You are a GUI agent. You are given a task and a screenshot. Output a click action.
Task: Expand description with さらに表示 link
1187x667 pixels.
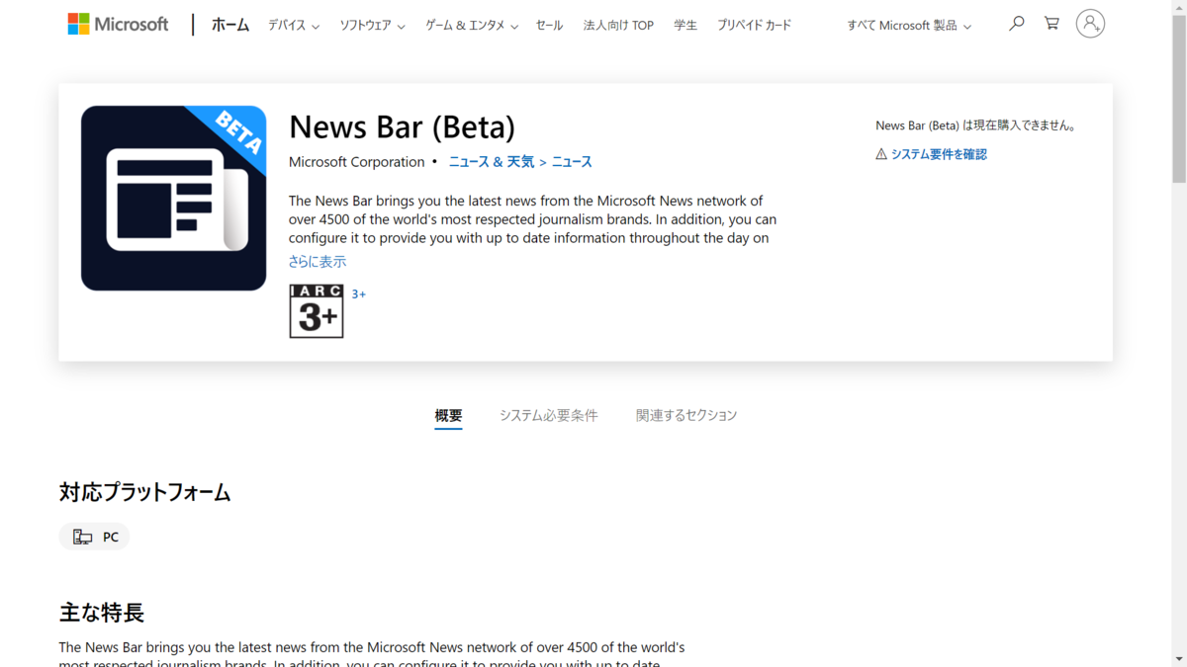point(318,262)
